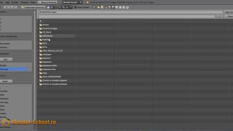Select the Обои LEWIS&WOOD folder
233x131 pixels.
(x=50, y=77)
